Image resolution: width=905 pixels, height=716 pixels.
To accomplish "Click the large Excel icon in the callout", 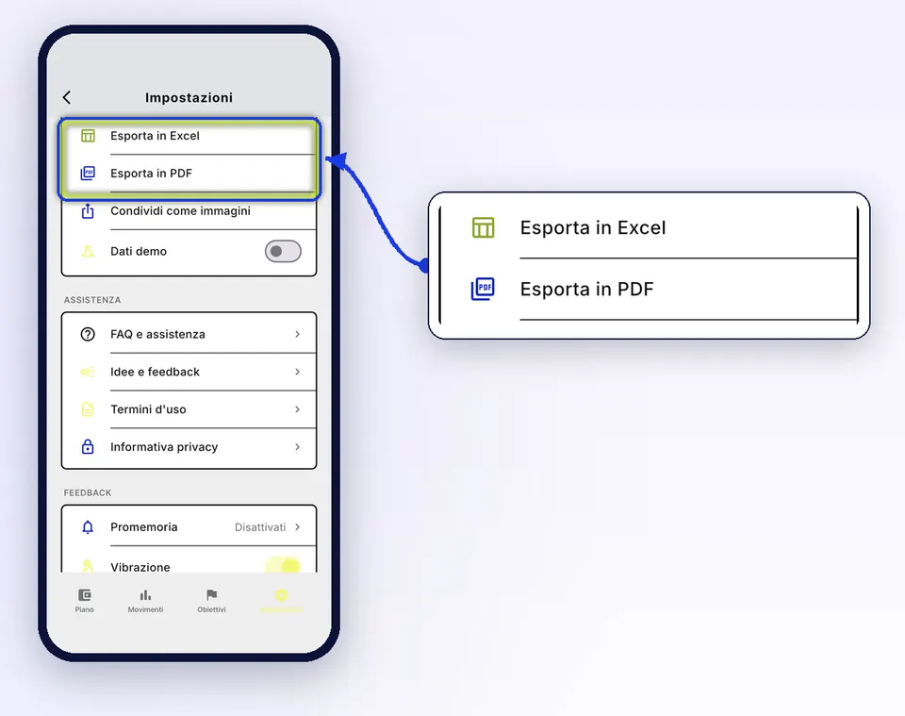I will coord(483,227).
